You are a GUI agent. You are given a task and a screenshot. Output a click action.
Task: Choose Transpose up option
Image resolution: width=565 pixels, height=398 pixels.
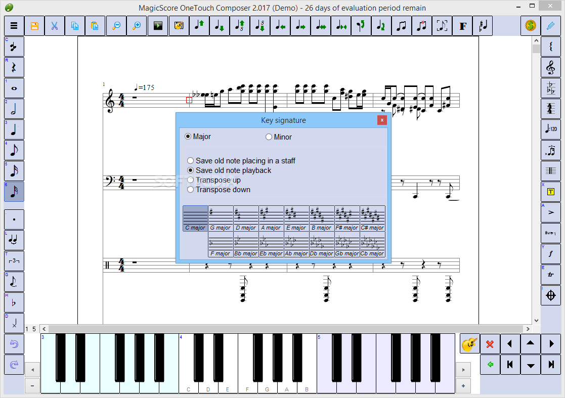point(214,180)
